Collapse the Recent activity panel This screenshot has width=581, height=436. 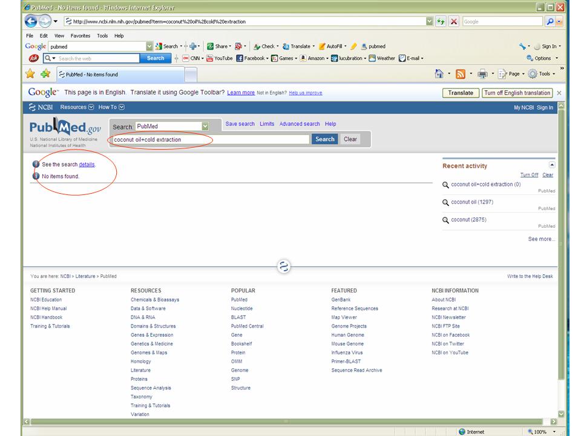click(552, 165)
